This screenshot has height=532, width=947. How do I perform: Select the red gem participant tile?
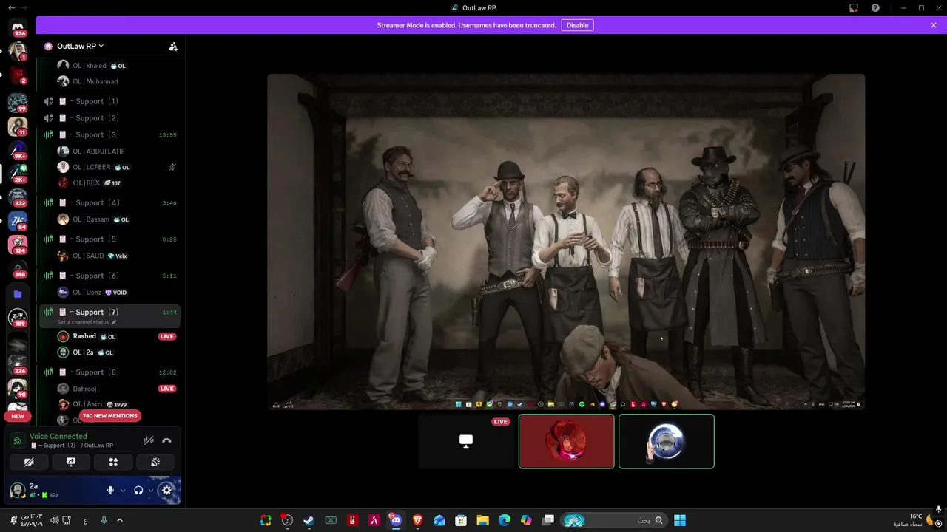tap(567, 441)
